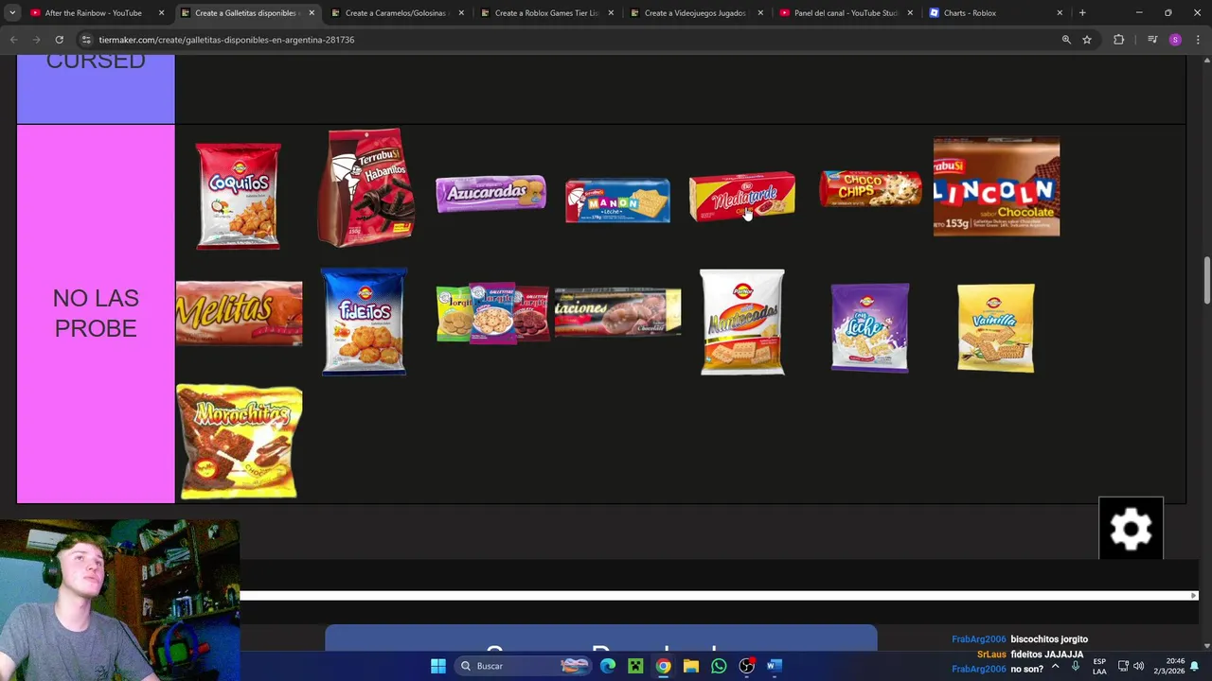This screenshot has height=681, width=1212.
Task: Close the Caramelos/Golosinas tab
Action: click(x=461, y=13)
